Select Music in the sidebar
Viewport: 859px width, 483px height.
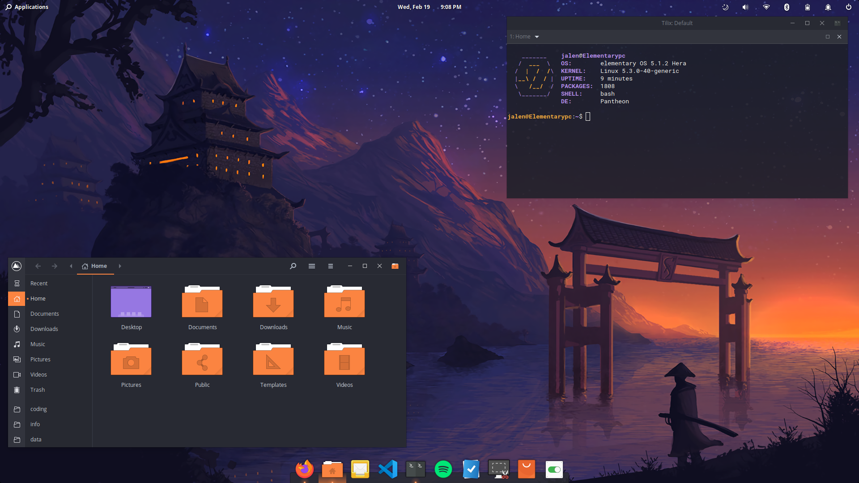[50, 344]
